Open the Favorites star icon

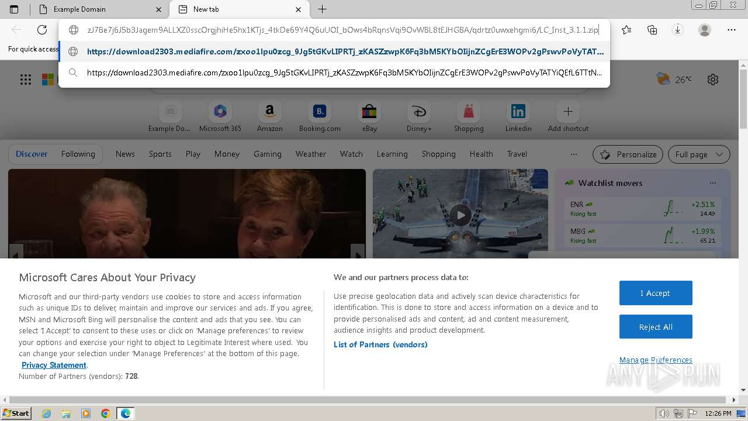[x=626, y=30]
